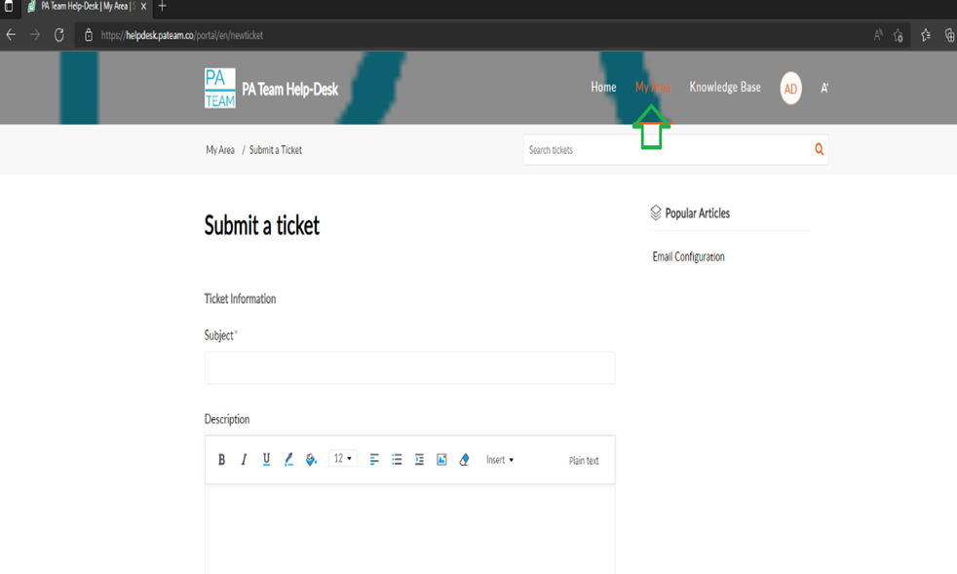Click the Subject input field
This screenshot has height=574, width=957.
click(x=409, y=368)
